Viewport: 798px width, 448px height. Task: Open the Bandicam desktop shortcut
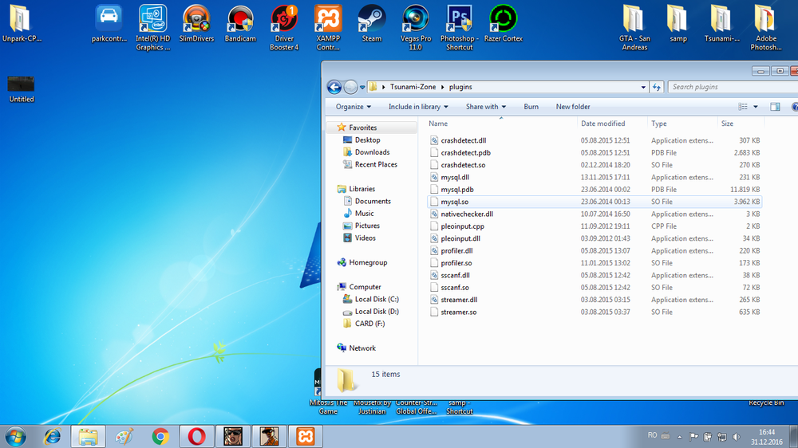tap(240, 23)
